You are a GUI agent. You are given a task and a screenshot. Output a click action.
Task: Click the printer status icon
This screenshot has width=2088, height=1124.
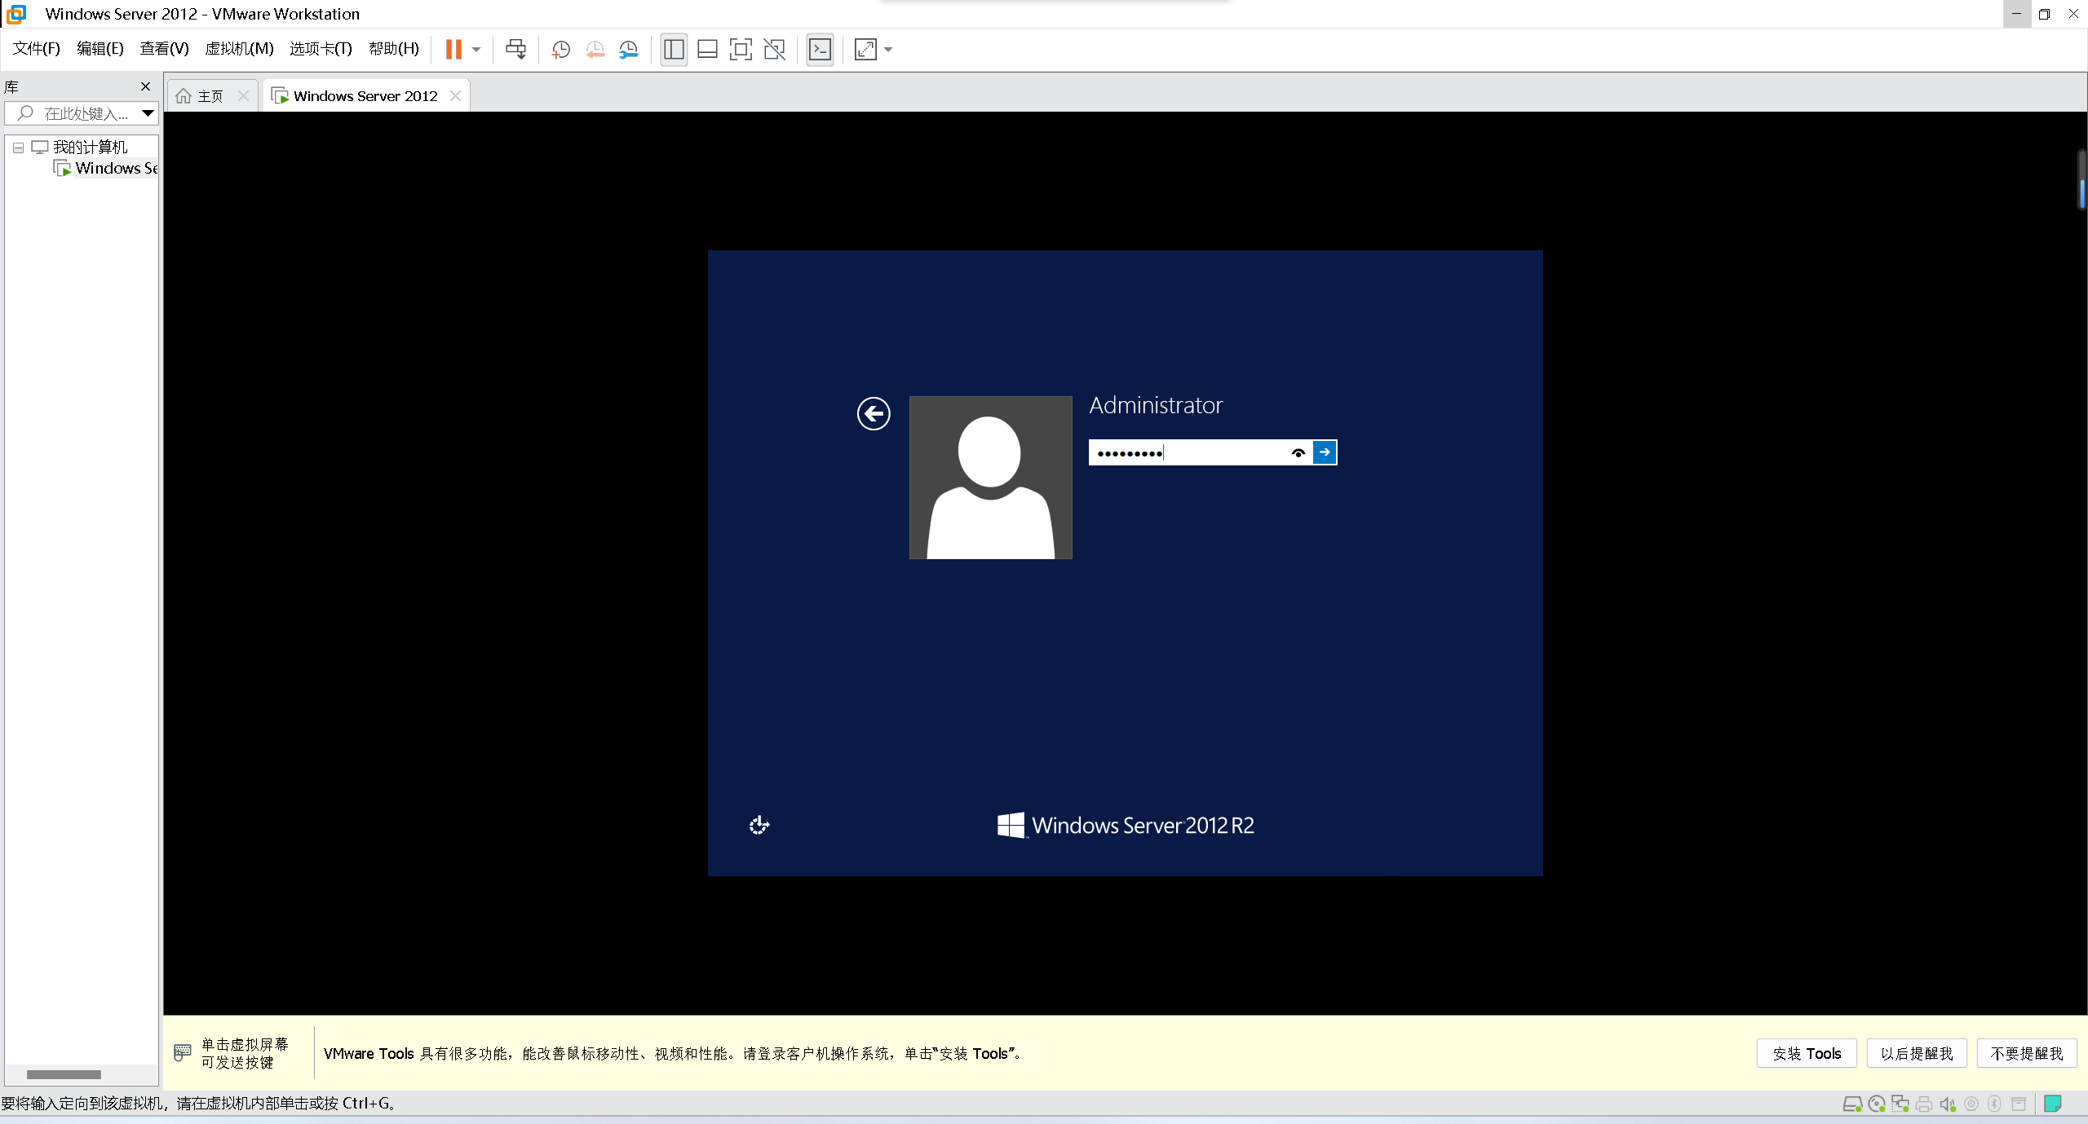pos(1924,1104)
